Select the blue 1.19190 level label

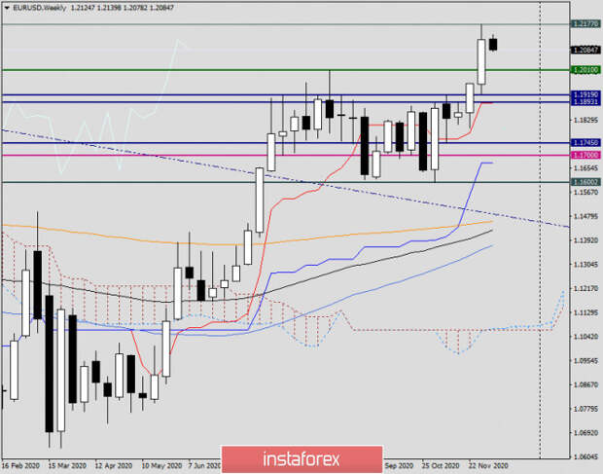[585, 95]
